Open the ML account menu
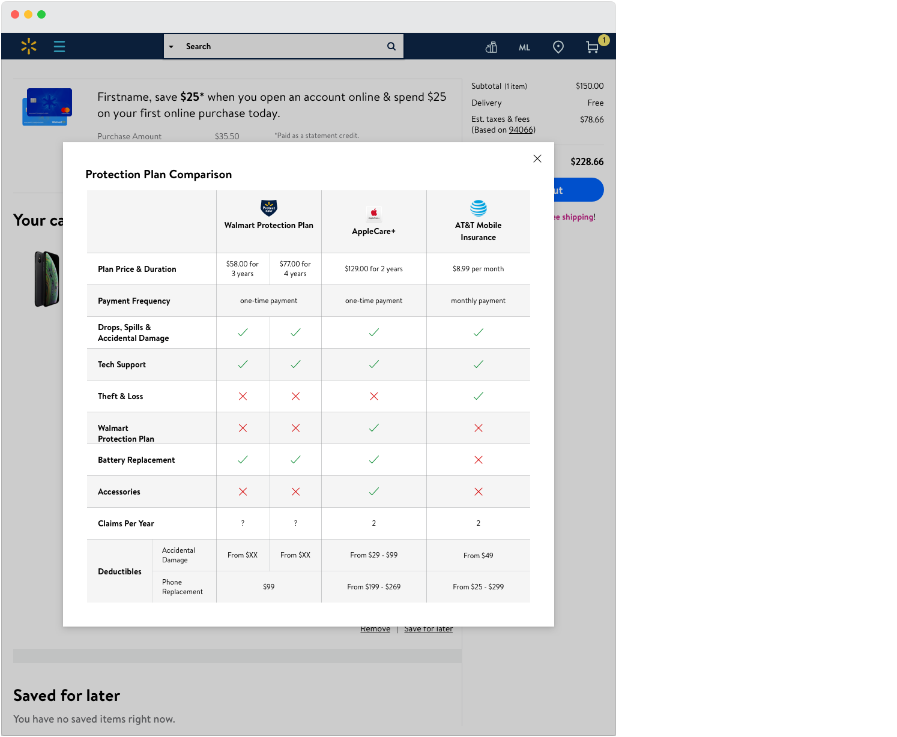The height and width of the screenshot is (737, 897). coord(524,47)
